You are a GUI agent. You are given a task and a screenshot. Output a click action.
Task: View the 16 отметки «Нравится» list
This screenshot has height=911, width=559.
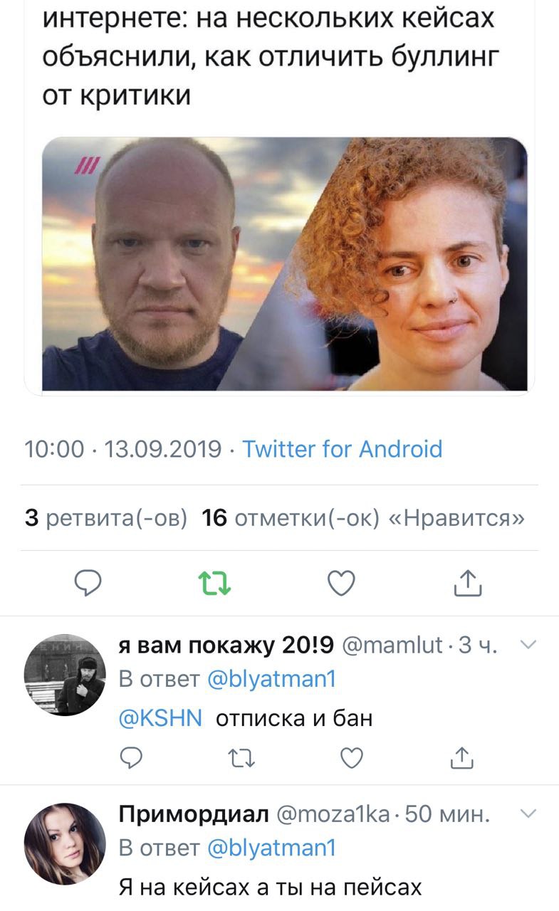(363, 518)
